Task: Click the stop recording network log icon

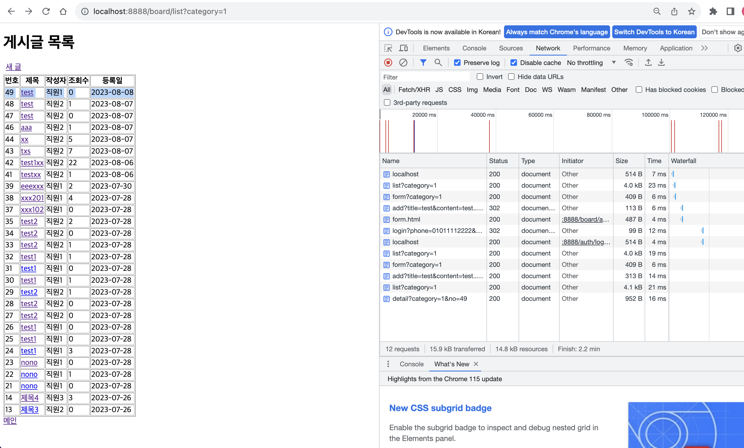Action: (388, 63)
